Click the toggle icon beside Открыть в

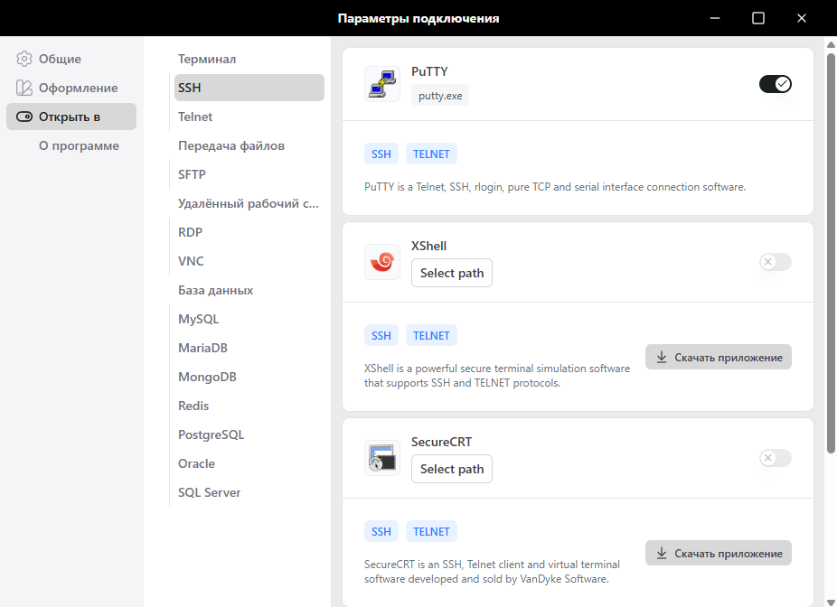click(x=24, y=117)
